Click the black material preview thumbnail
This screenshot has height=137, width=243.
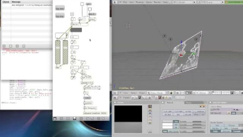click(x=128, y=119)
